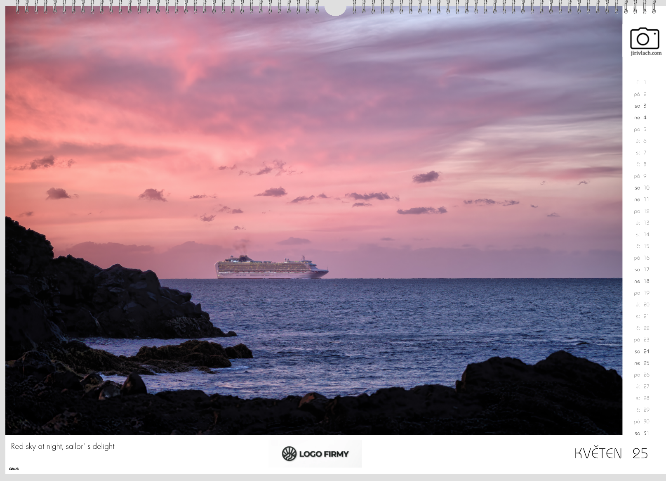The height and width of the screenshot is (481, 666).
Task: Select the caption 'Red sky at night, sailor's delight'
Action: click(x=63, y=446)
